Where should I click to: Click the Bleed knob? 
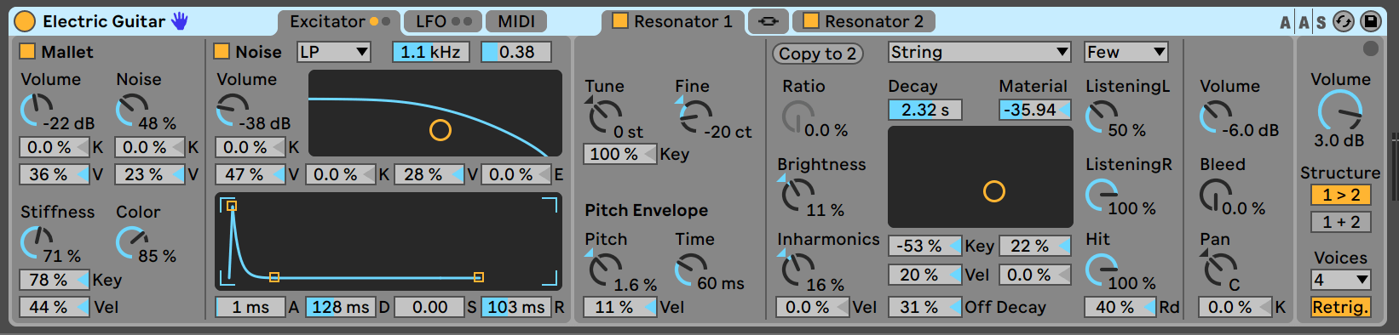[1216, 196]
